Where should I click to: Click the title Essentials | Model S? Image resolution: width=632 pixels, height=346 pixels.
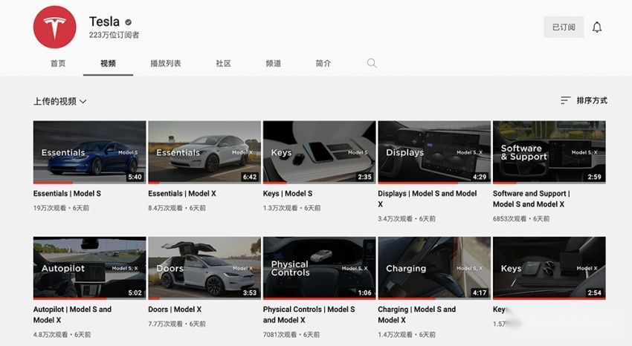click(67, 194)
